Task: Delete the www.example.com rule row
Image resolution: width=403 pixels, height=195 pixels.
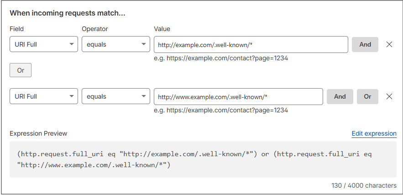Action: [x=389, y=96]
